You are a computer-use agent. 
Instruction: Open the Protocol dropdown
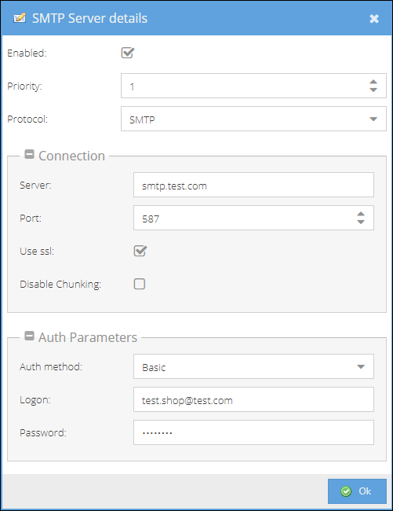point(253,119)
